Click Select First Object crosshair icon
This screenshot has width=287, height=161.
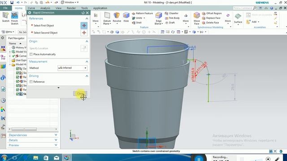(x=84, y=25)
